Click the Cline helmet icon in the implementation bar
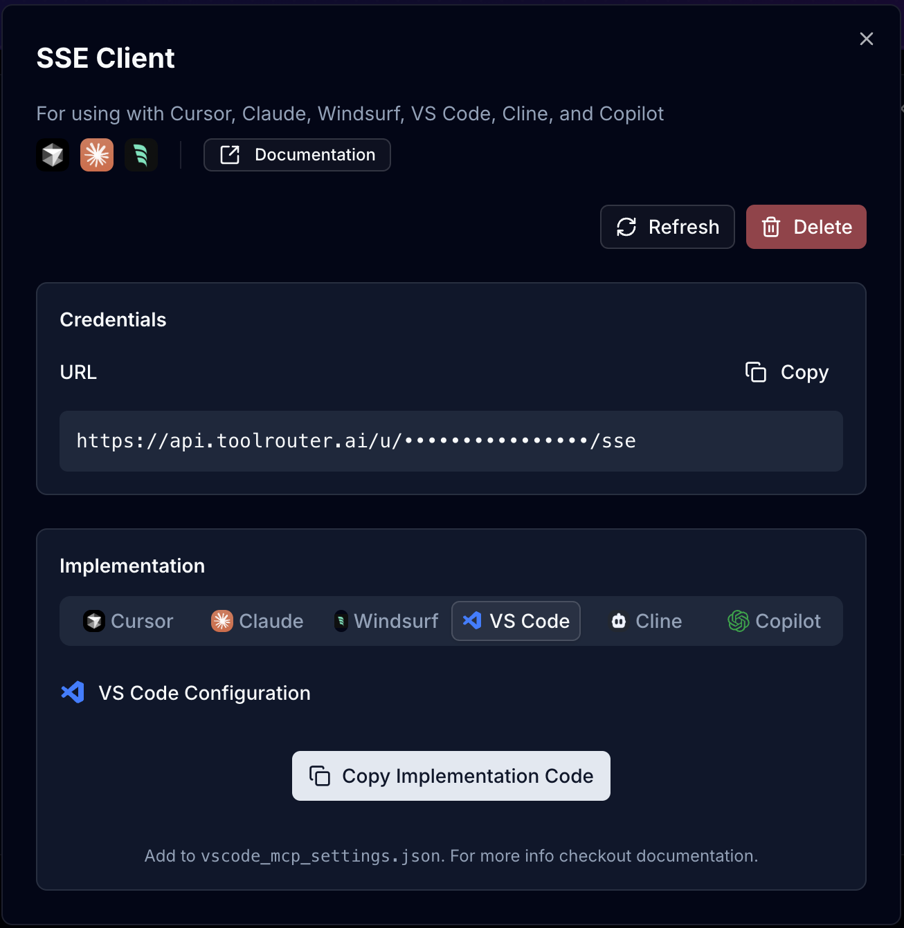904x928 pixels. point(618,621)
